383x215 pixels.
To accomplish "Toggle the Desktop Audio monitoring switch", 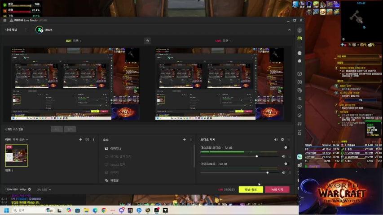I will [x=286, y=147].
